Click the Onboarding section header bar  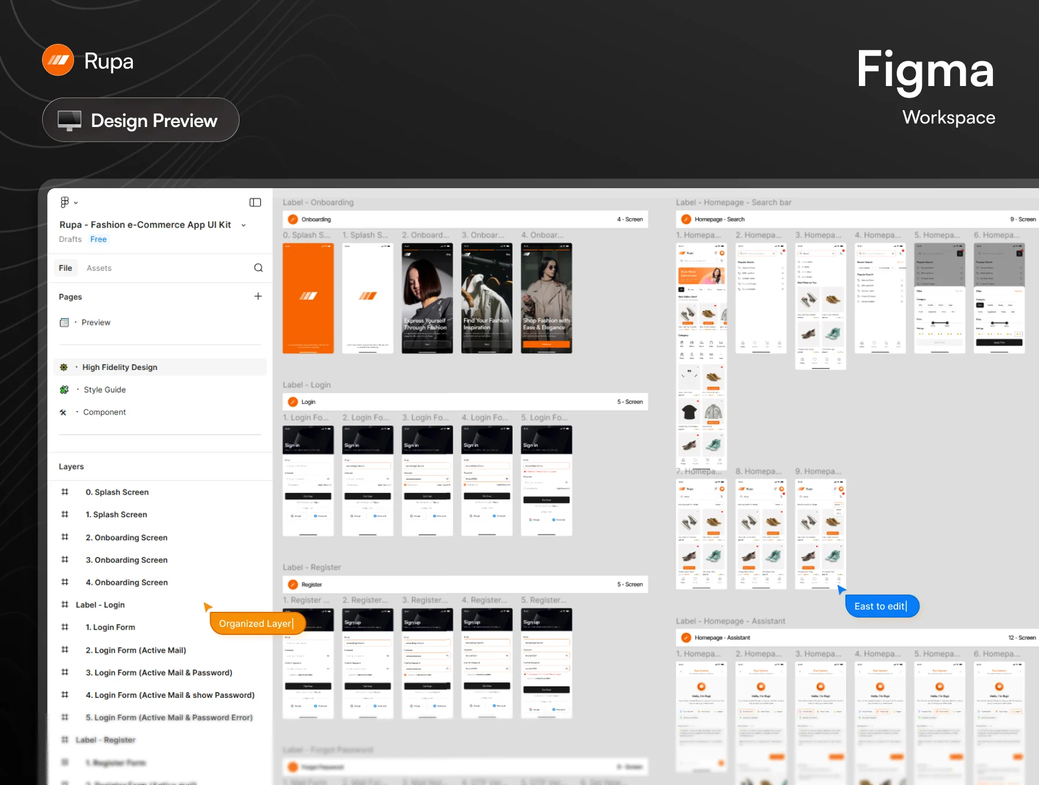pos(465,219)
